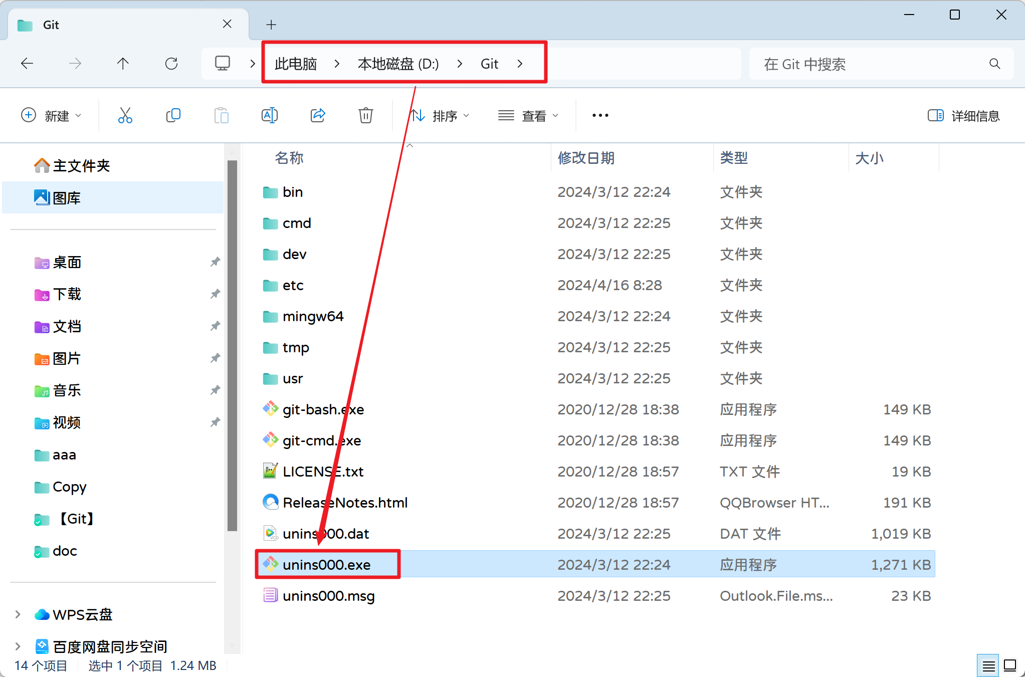Image resolution: width=1025 pixels, height=677 pixels.
Task: Toggle the 详细信息 details pane
Action: coord(963,116)
